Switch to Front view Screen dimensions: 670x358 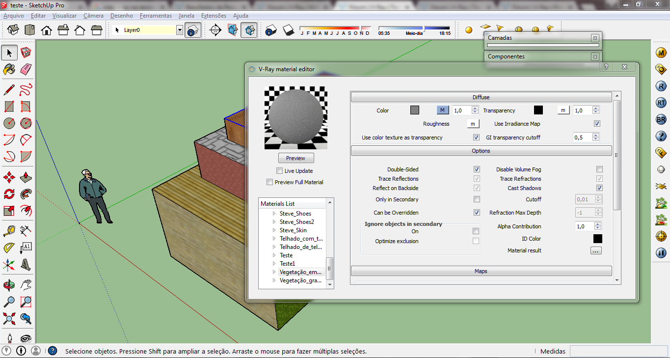click(x=47, y=30)
